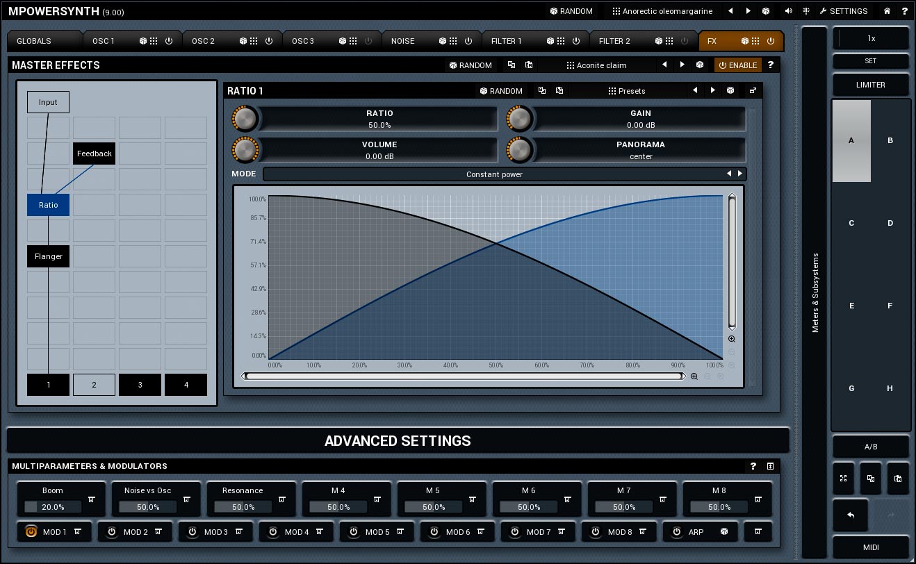This screenshot has height=564, width=916.
Task: Open the Anorectic oleomargarine preset selector
Action: pyautogui.click(x=662, y=11)
